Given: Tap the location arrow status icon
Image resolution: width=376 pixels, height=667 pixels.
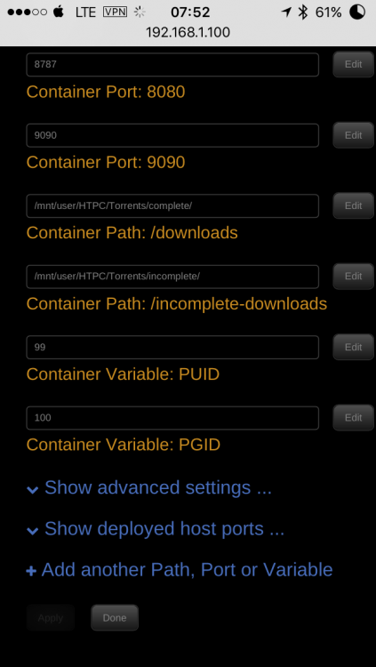Looking at the screenshot, I should click(x=286, y=12).
